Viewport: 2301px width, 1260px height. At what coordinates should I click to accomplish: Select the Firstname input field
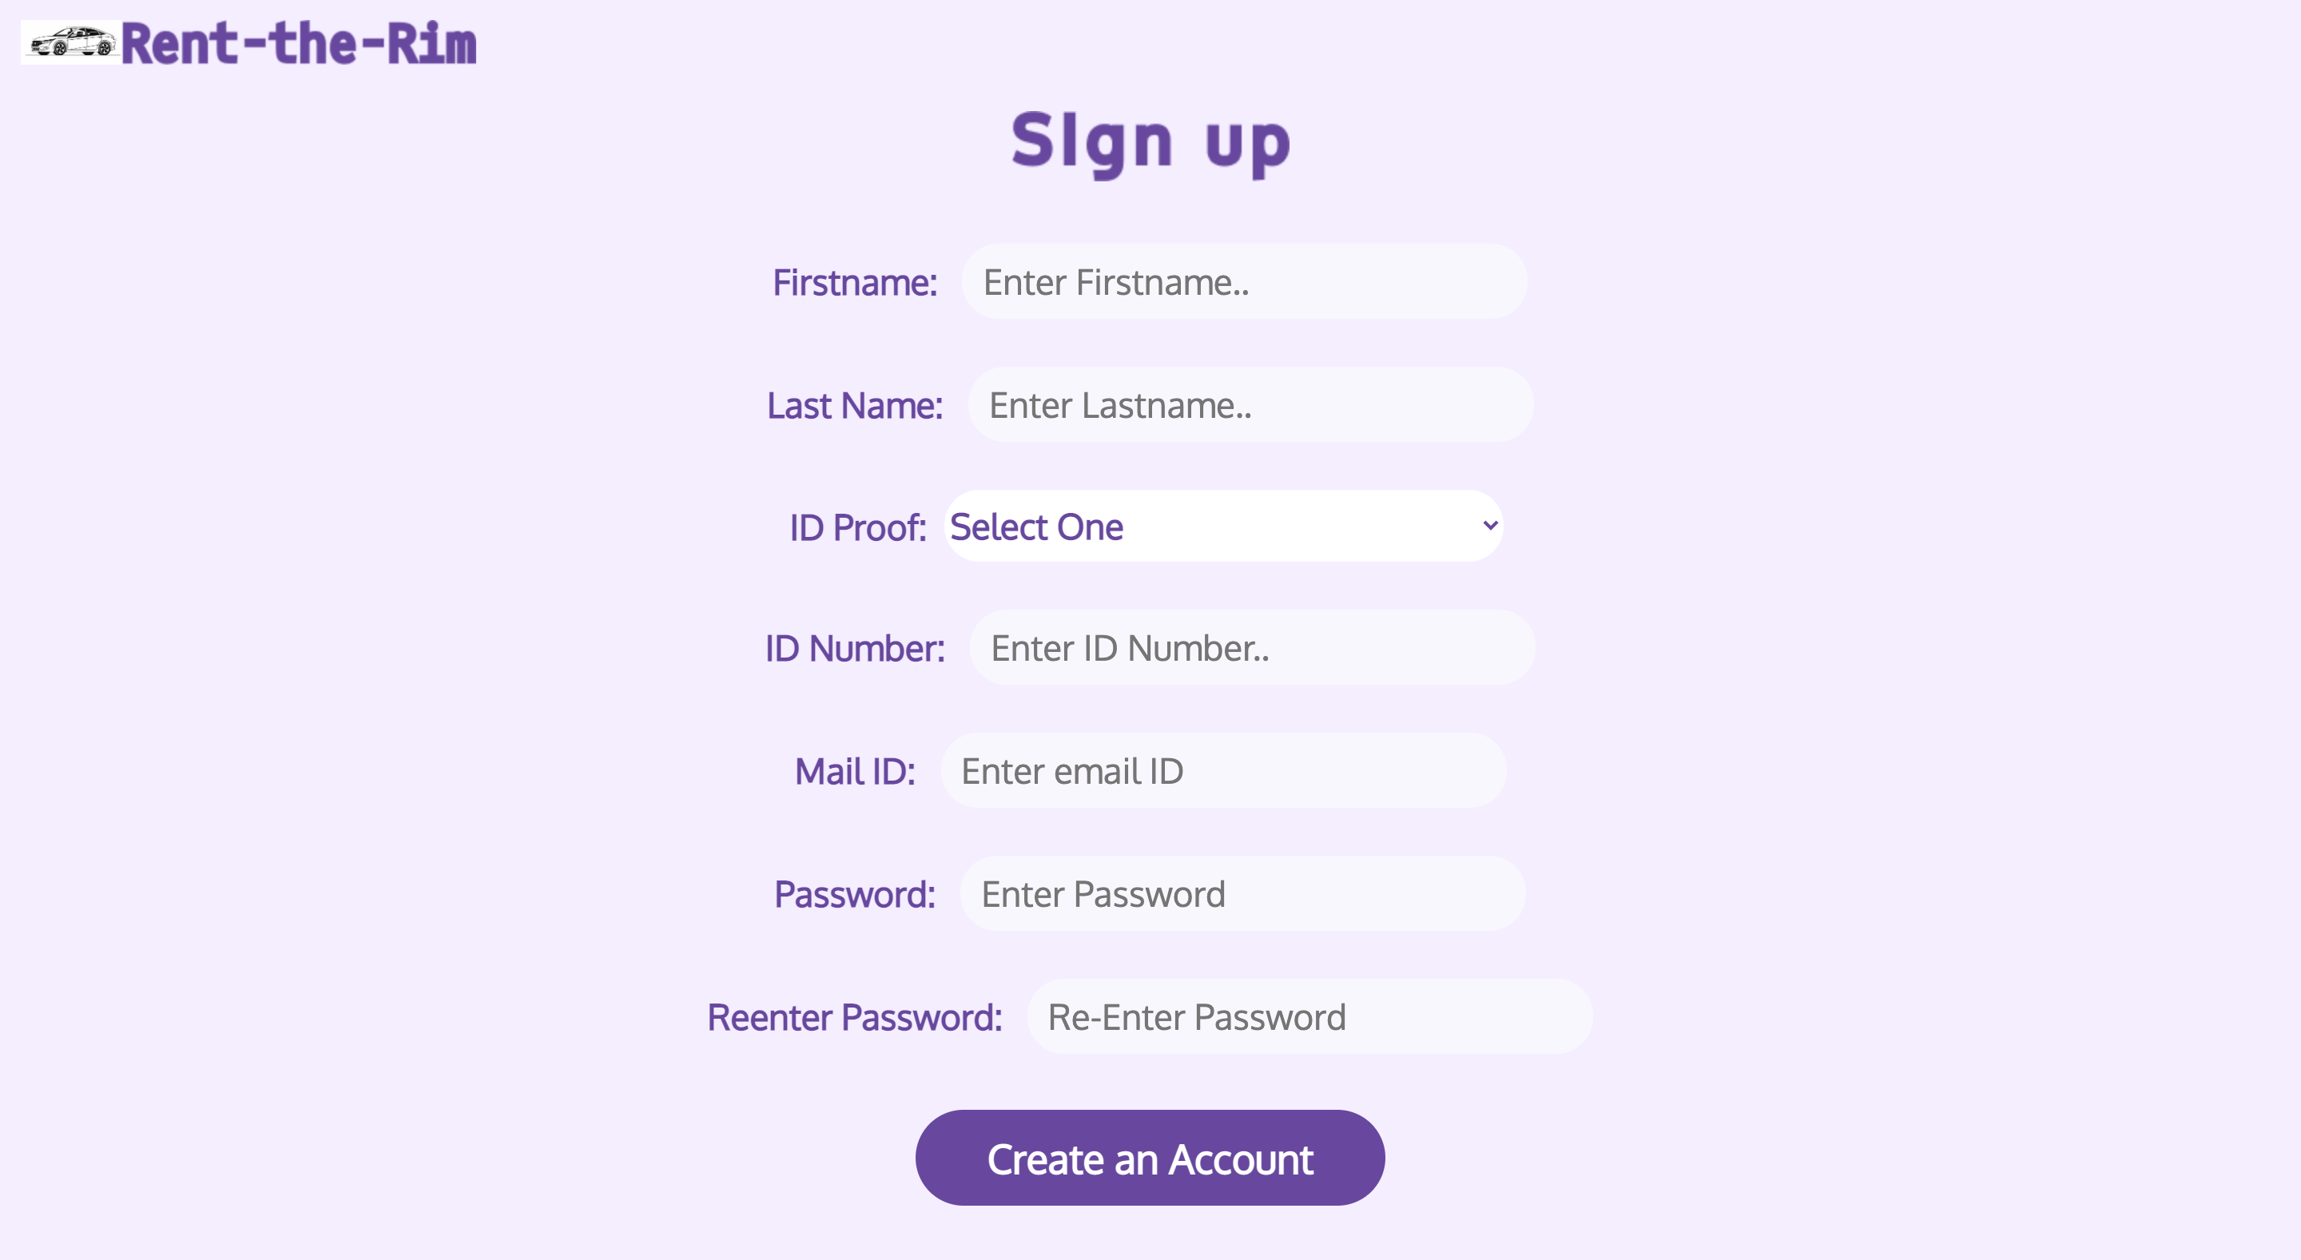(1243, 282)
